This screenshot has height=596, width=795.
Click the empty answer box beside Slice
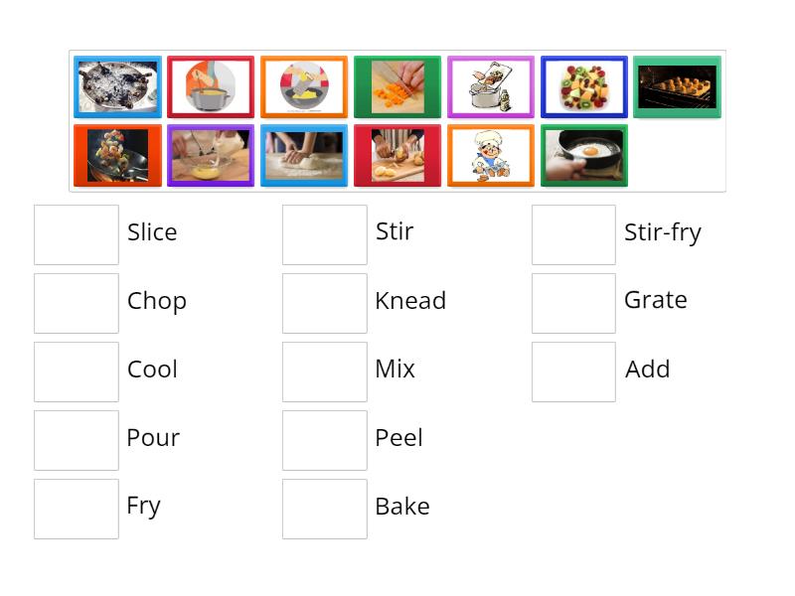tap(77, 234)
